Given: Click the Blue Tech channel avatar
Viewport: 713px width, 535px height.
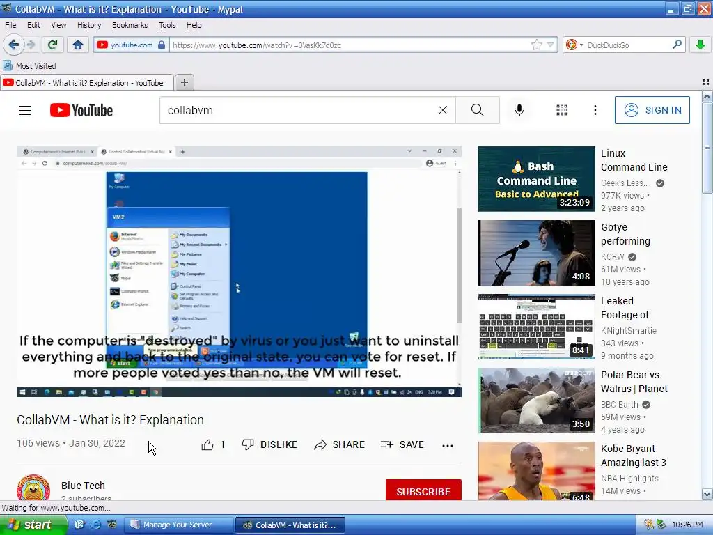Looking at the screenshot, I should 33,488.
